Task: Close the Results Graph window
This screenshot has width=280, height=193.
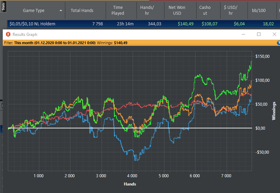Action: [x=274, y=34]
